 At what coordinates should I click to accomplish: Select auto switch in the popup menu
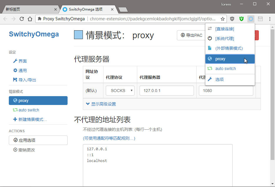[x=230, y=69]
